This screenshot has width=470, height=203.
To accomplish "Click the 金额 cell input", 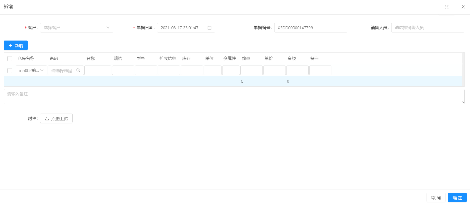I will tap(298, 70).
